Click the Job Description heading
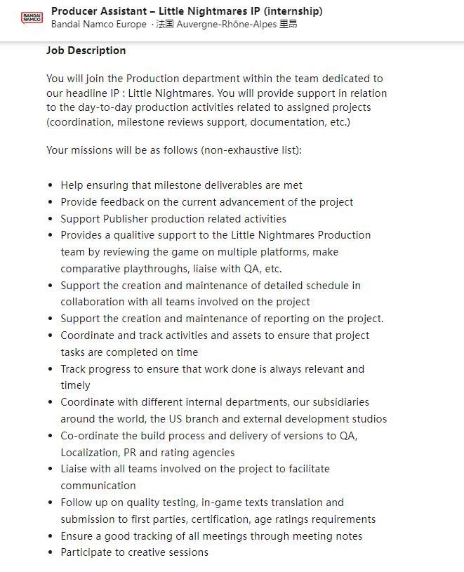This screenshot has height=572, width=464. tap(86, 51)
